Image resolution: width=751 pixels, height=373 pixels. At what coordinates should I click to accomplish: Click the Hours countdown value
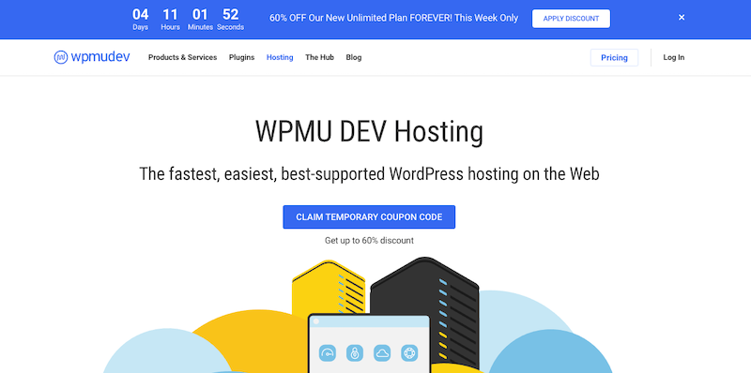click(x=170, y=14)
